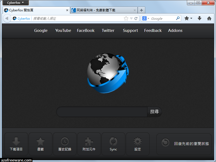Click the 搜尋 search button
The height and width of the screenshot is (162, 216).
(154, 112)
